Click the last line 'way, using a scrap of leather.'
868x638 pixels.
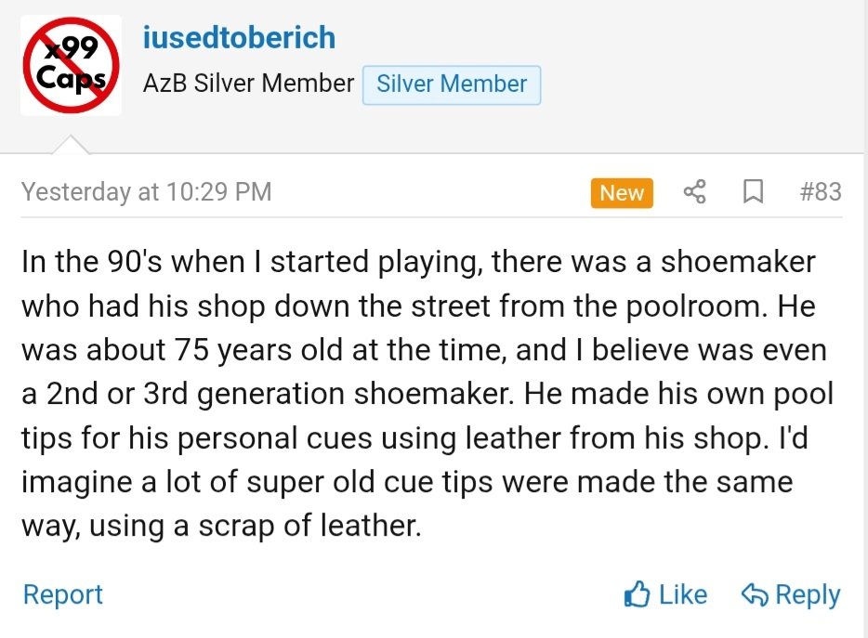coord(222,527)
